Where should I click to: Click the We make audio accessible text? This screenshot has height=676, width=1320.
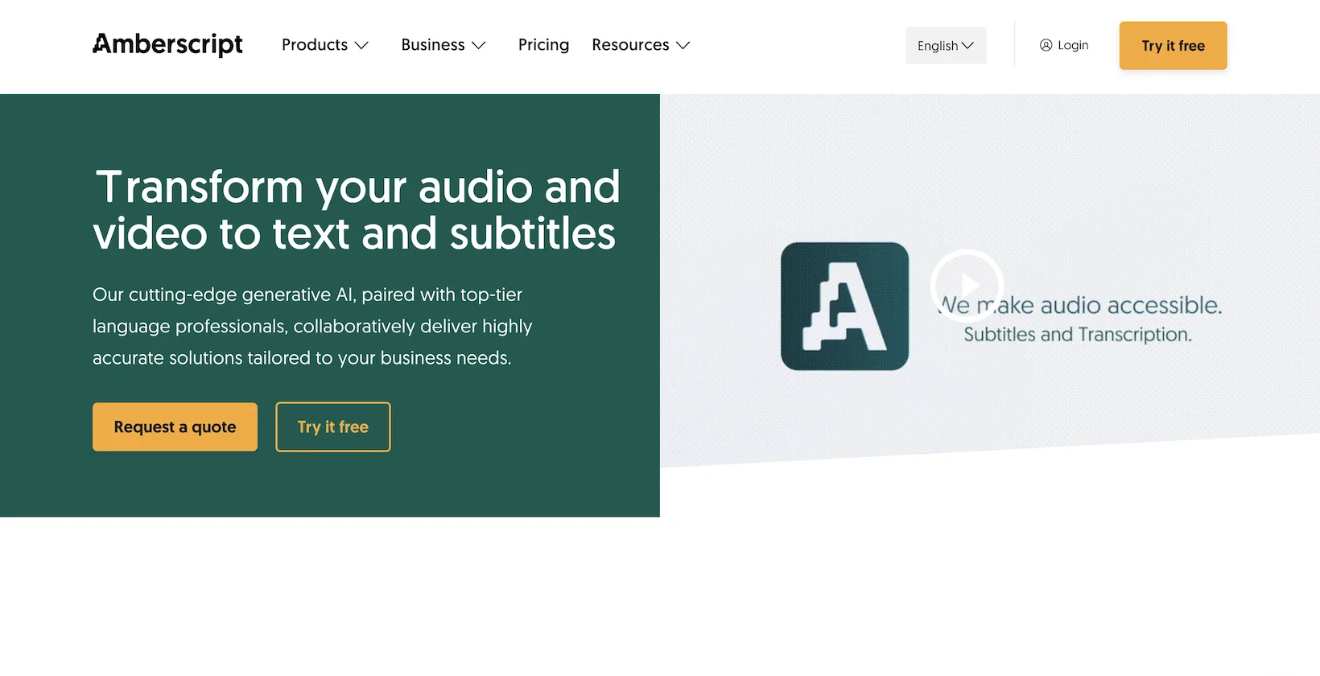pyautogui.click(x=1080, y=305)
